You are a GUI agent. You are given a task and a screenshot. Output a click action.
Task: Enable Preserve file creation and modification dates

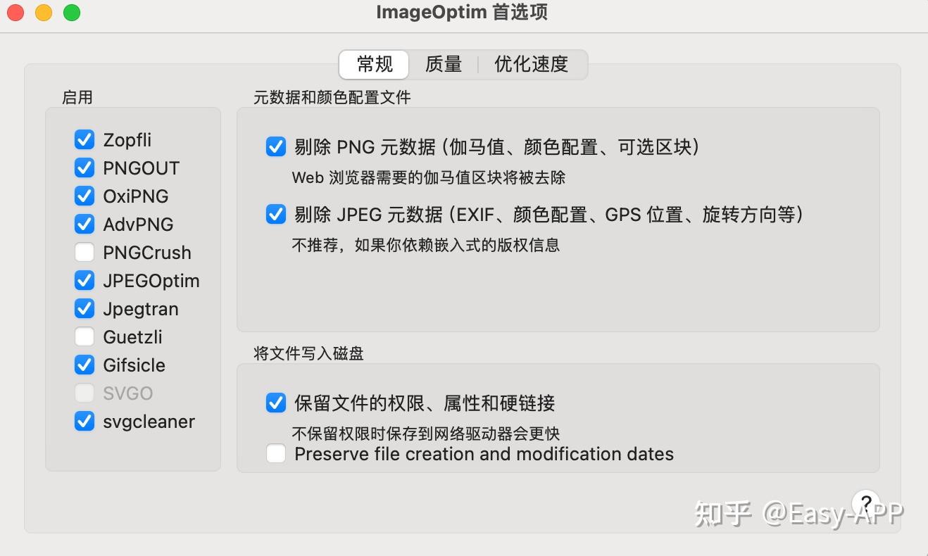click(275, 453)
